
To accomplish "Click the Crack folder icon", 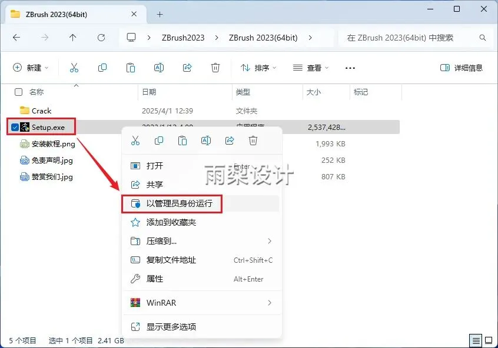I will tap(25, 111).
